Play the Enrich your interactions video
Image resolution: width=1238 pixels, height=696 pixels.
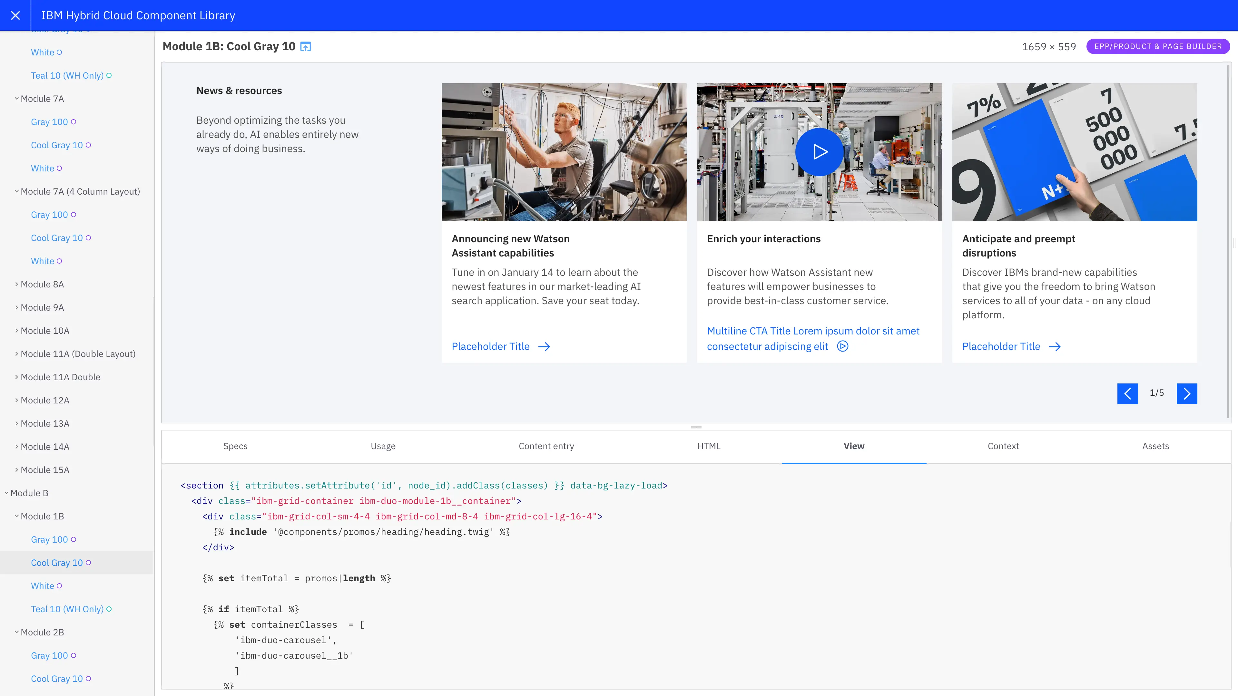pyautogui.click(x=820, y=152)
